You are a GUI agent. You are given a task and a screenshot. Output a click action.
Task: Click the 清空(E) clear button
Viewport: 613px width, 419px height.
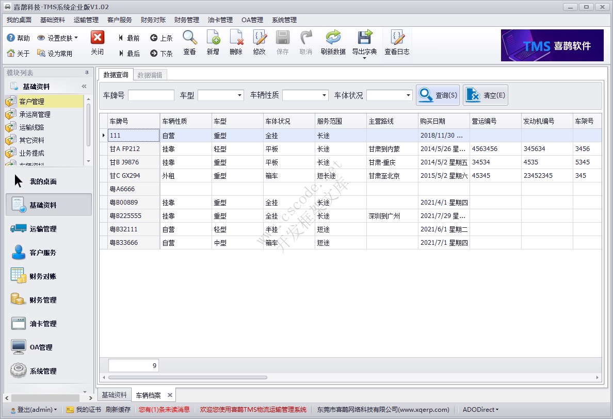(x=486, y=95)
